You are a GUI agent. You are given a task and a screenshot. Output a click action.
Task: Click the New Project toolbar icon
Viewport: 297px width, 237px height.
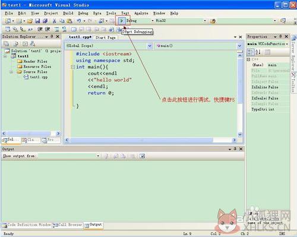pyautogui.click(x=8, y=21)
